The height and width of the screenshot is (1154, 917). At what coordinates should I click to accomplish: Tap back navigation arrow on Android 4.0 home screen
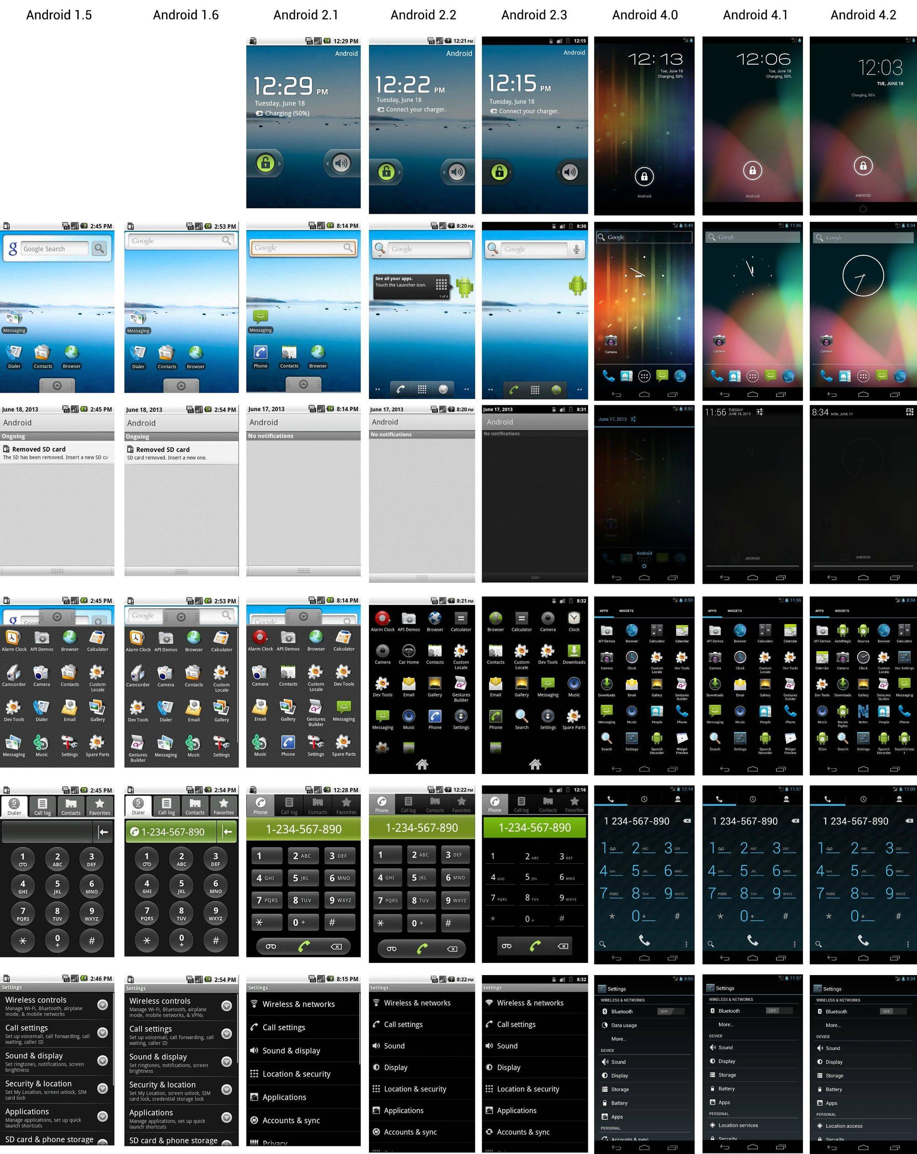[616, 394]
